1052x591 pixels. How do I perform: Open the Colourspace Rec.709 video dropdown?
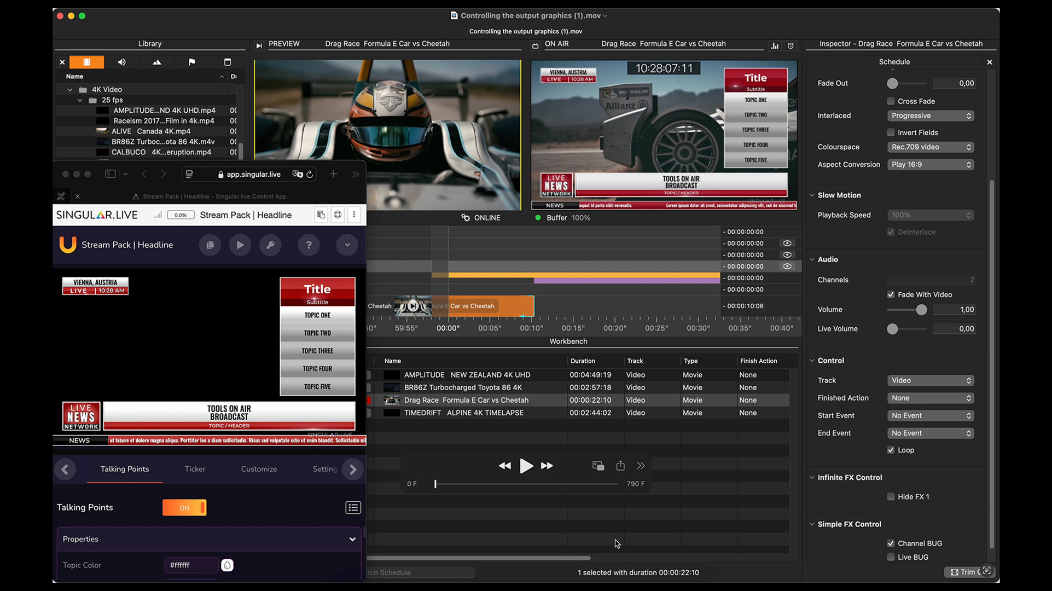point(930,147)
